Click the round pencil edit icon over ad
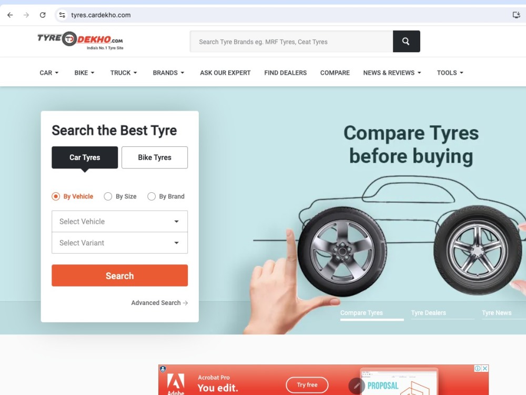 pyautogui.click(x=357, y=386)
